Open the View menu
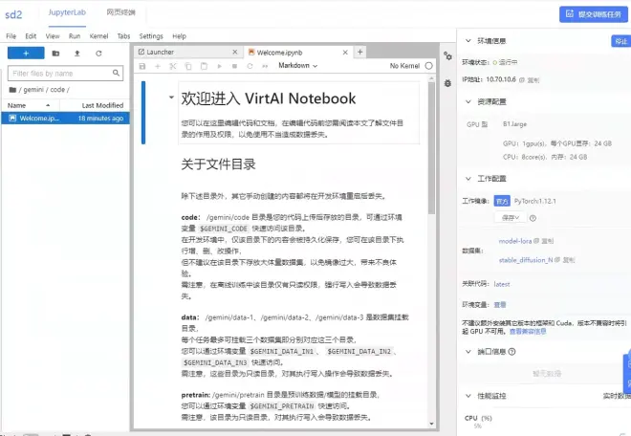This screenshot has height=436, width=631. point(53,36)
